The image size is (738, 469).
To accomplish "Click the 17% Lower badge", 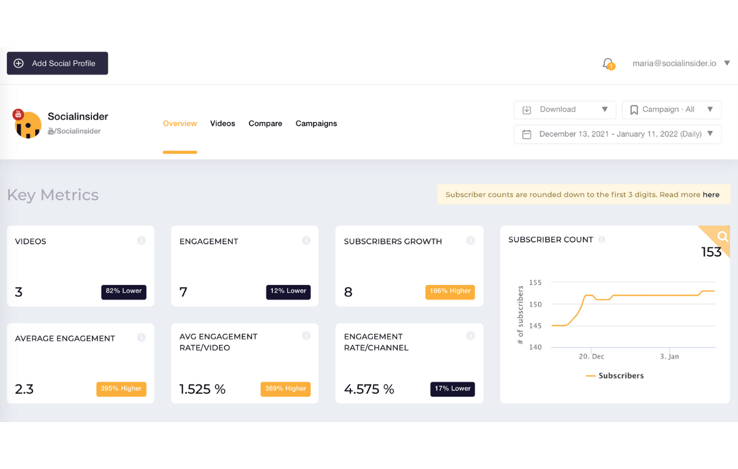I will [453, 389].
